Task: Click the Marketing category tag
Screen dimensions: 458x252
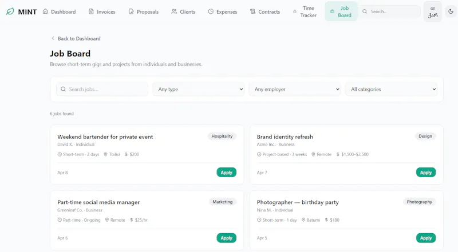Action: [x=223, y=202]
